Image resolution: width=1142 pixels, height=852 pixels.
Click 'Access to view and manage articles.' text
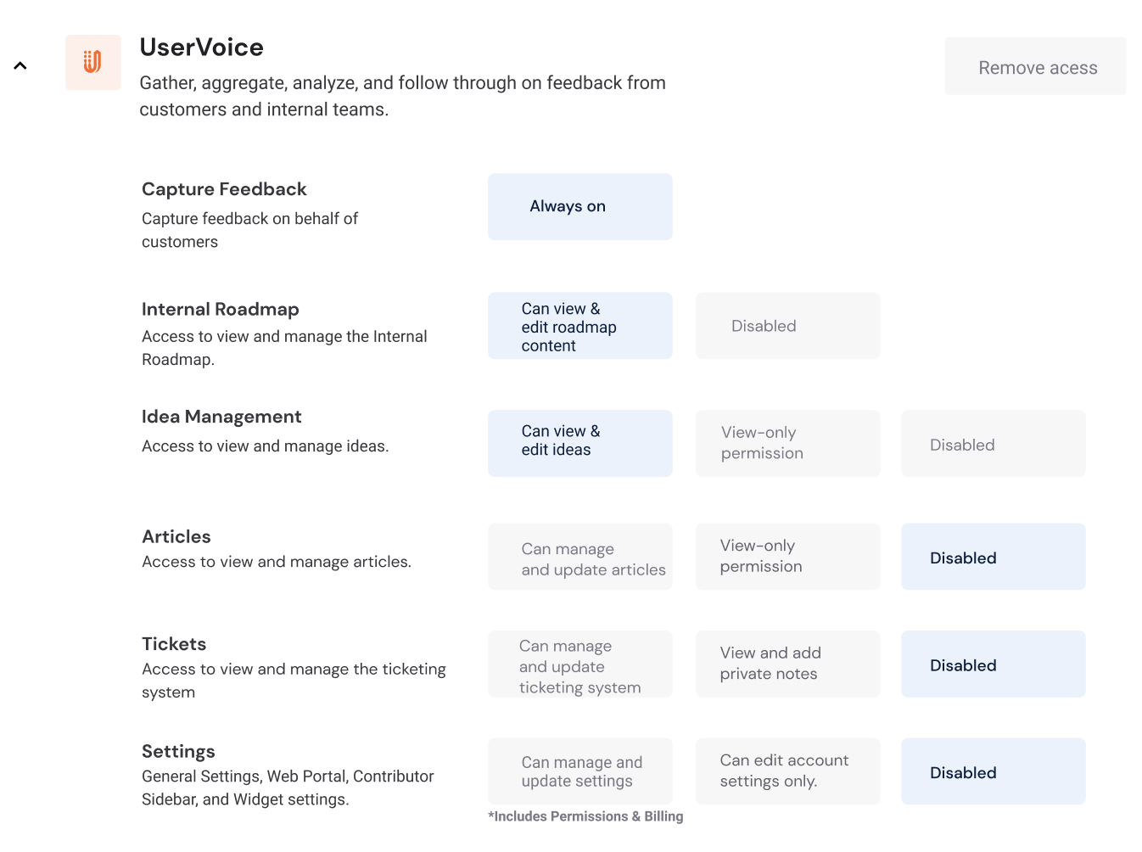277,562
